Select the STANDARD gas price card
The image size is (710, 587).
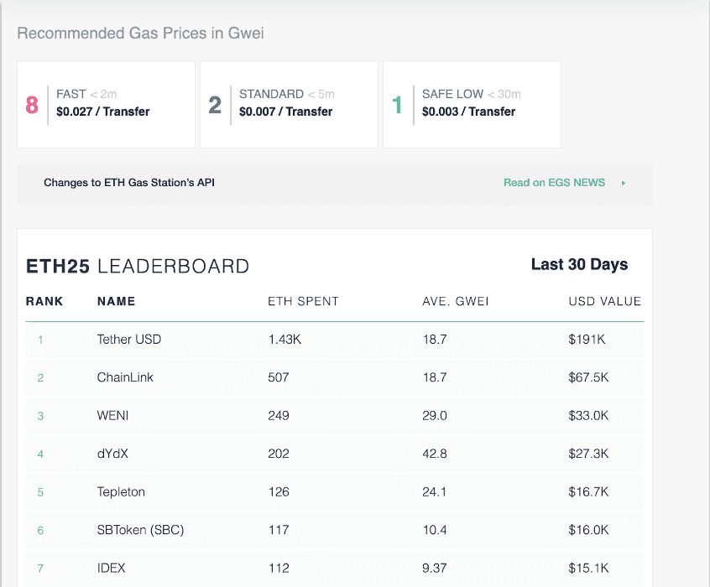[x=289, y=104]
